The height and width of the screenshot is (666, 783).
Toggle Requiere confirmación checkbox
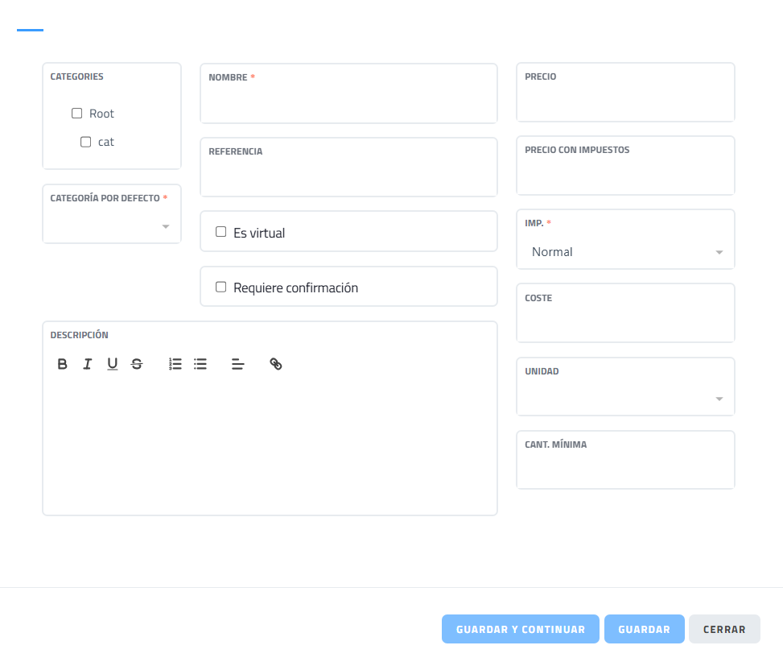(221, 287)
